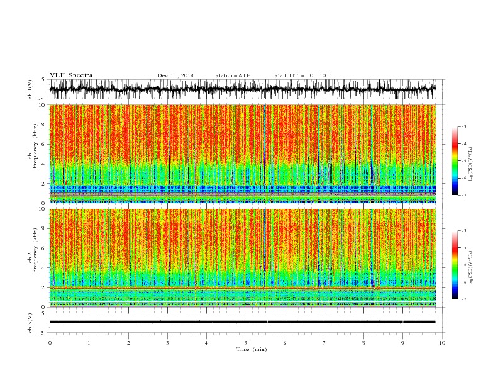498x385 pixels.
Task: Click the ch.1 spectrogram color scale bar
Action: (455, 161)
